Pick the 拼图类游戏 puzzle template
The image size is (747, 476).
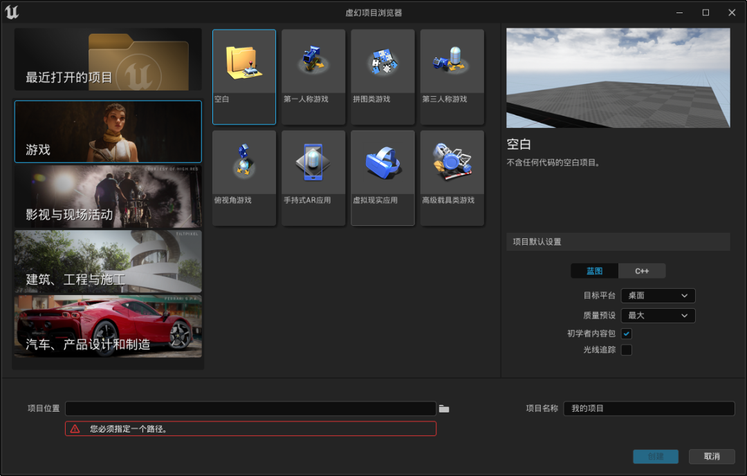coord(382,77)
